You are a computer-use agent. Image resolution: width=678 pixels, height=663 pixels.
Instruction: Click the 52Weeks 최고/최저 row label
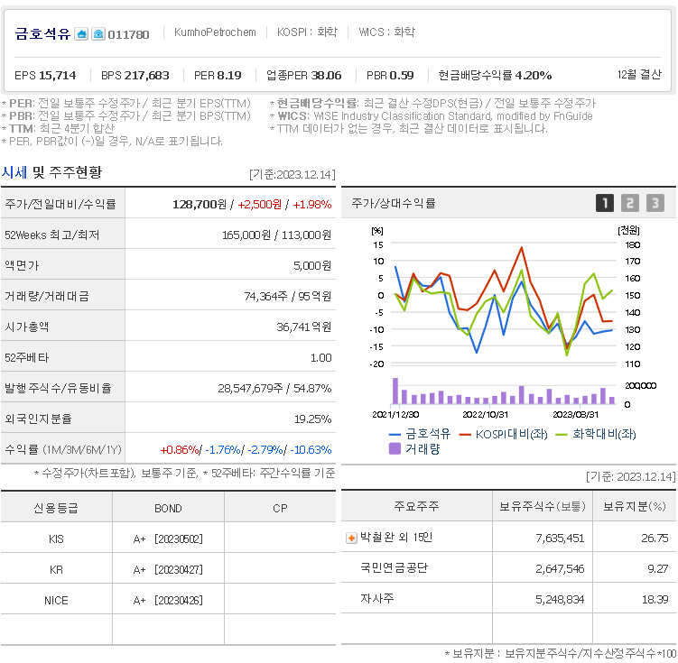(51, 235)
